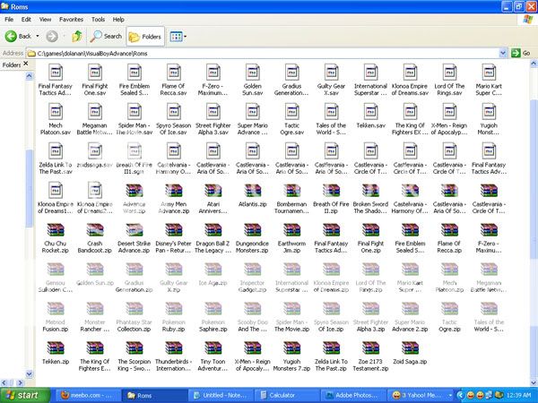Switch to Calculator taskbar window
This screenshot has height=403, width=538.
point(288,396)
